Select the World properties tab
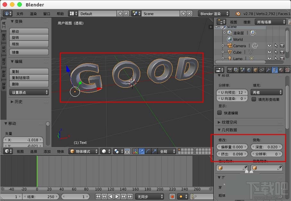291x201 pixels. [248, 70]
